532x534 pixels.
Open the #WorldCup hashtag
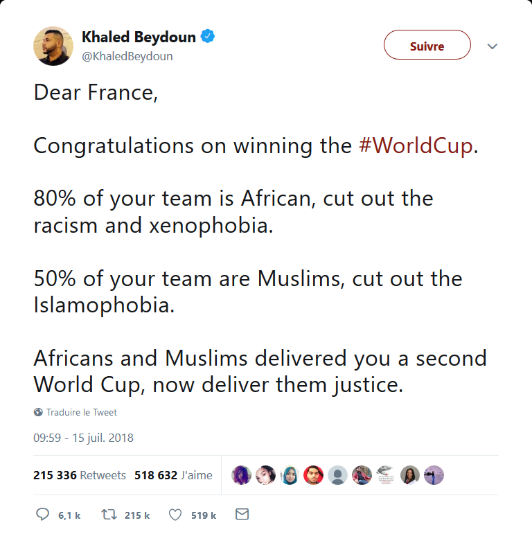(416, 146)
